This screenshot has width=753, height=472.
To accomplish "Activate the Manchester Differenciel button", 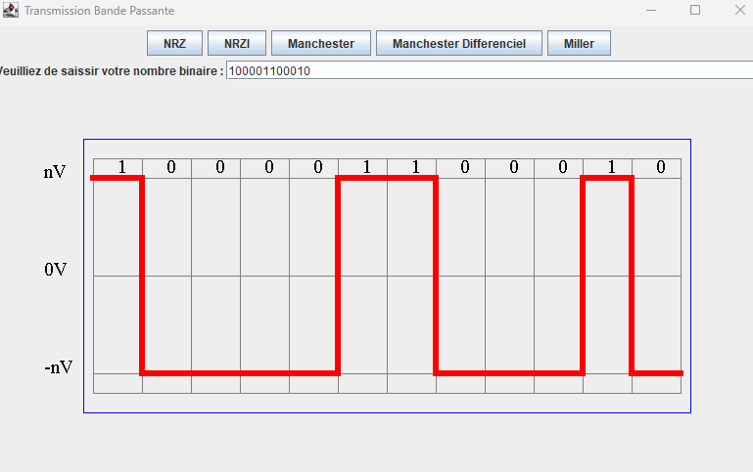I will click(x=458, y=43).
